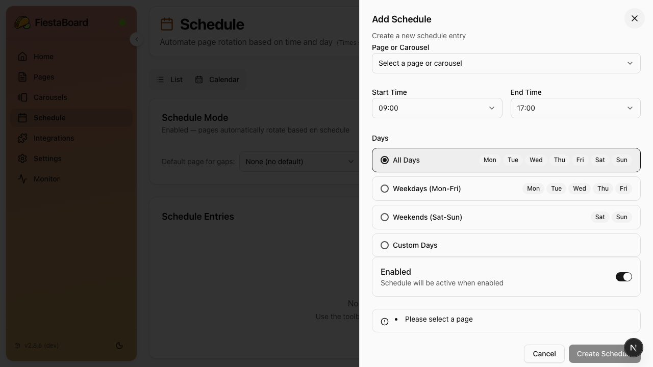Screen dimensions: 653x367
Task: Open the Home sidebar icon
Action: click(x=22, y=57)
